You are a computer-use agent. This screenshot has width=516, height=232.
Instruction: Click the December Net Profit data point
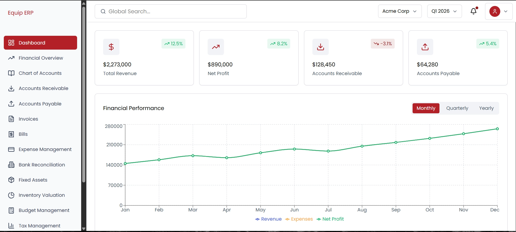(x=497, y=129)
